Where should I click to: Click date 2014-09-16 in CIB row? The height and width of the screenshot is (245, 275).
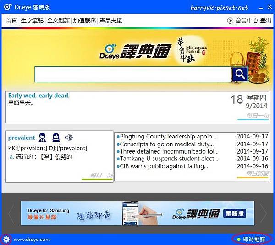[x=253, y=166]
